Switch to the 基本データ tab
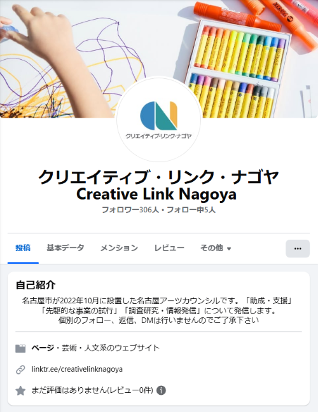Viewport: 318px width, 412px height. click(66, 248)
